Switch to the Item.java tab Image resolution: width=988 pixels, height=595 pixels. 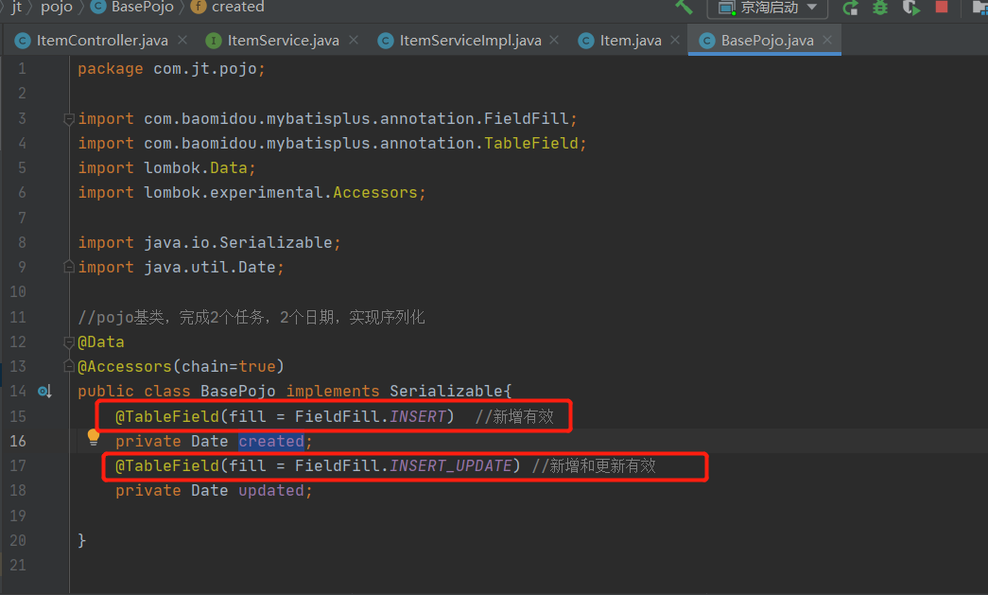coord(630,41)
